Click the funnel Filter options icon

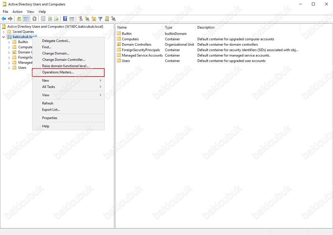click(100, 19)
